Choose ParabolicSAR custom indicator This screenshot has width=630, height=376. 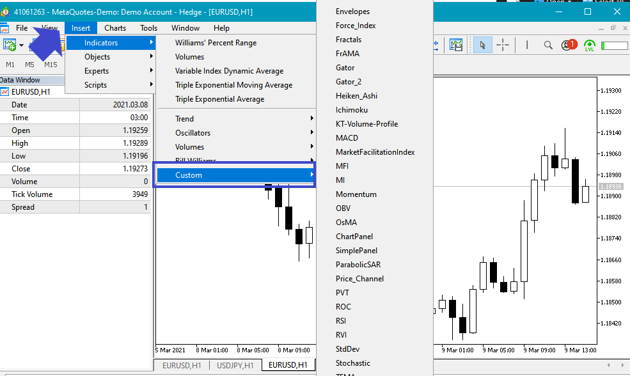point(358,264)
